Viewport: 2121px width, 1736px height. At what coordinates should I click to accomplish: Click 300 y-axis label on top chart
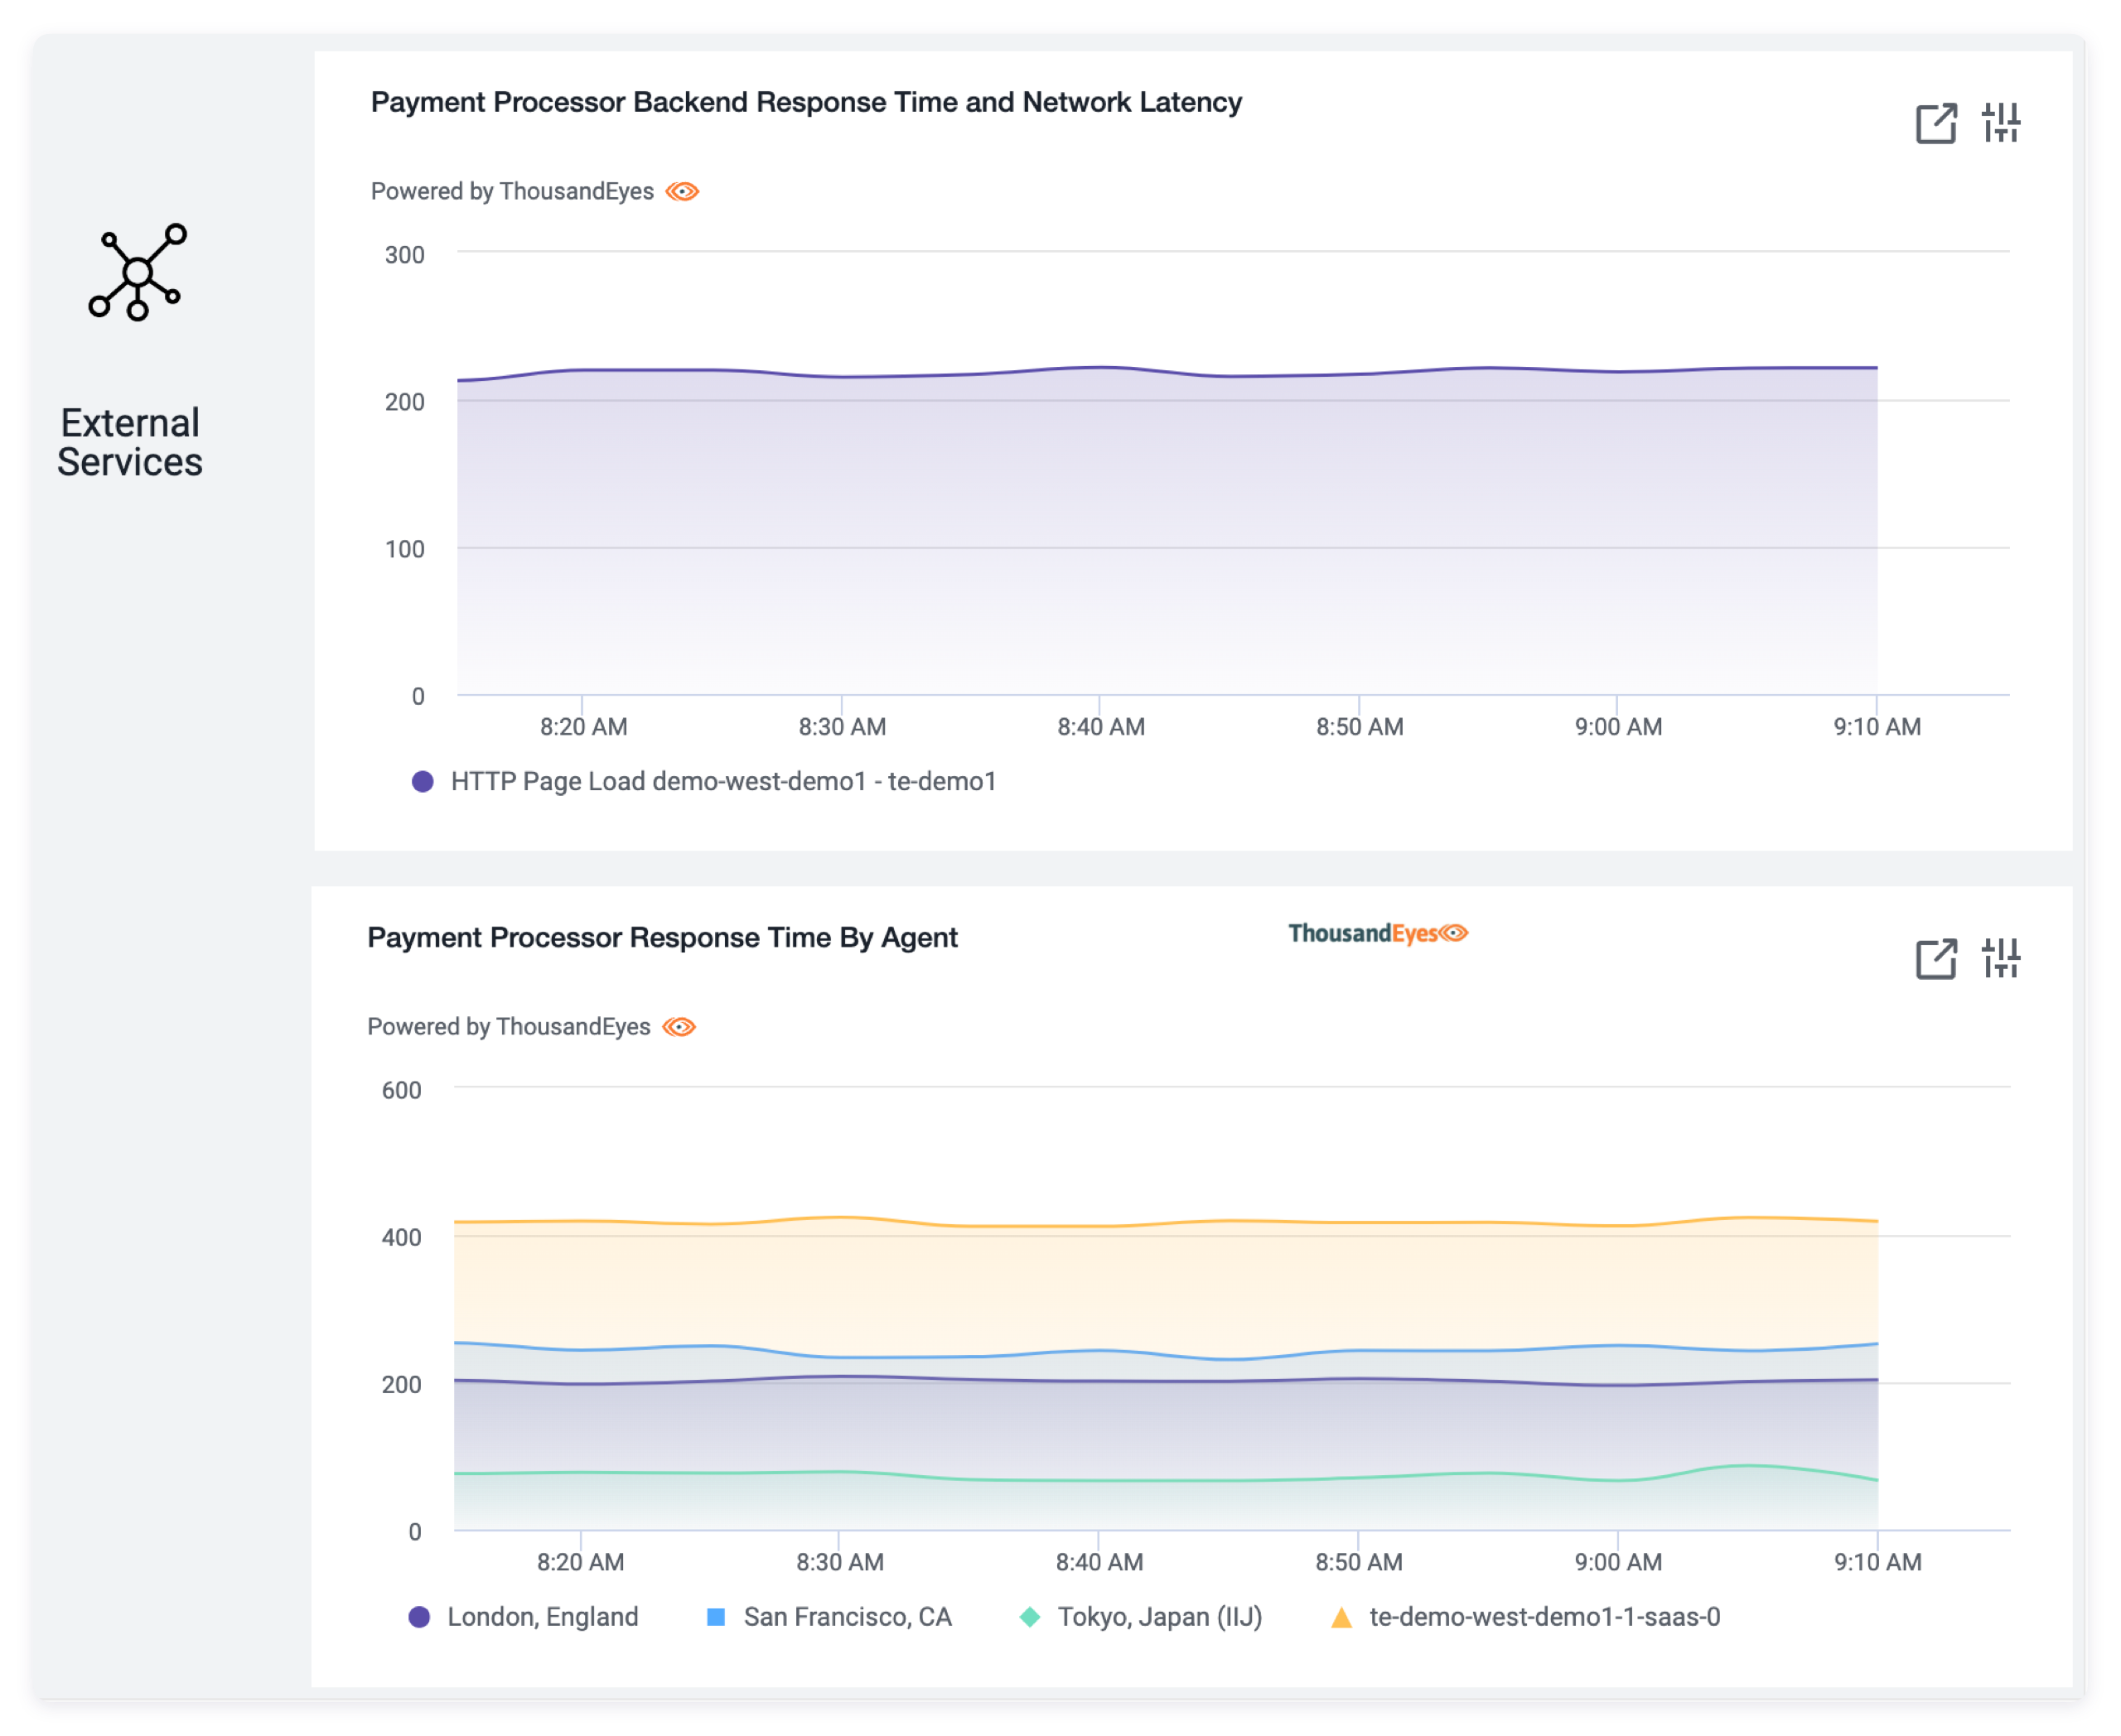[404, 255]
